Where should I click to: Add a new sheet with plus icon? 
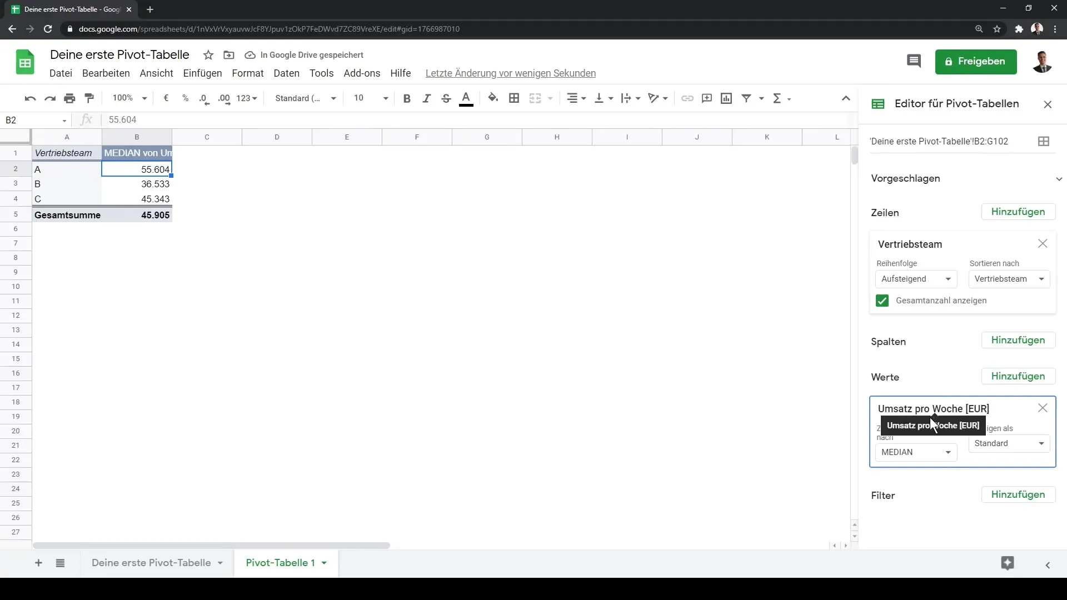tap(38, 563)
